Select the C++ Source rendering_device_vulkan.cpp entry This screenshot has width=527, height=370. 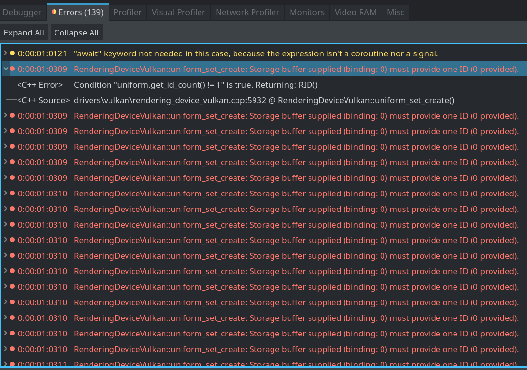pyautogui.click(x=195, y=100)
